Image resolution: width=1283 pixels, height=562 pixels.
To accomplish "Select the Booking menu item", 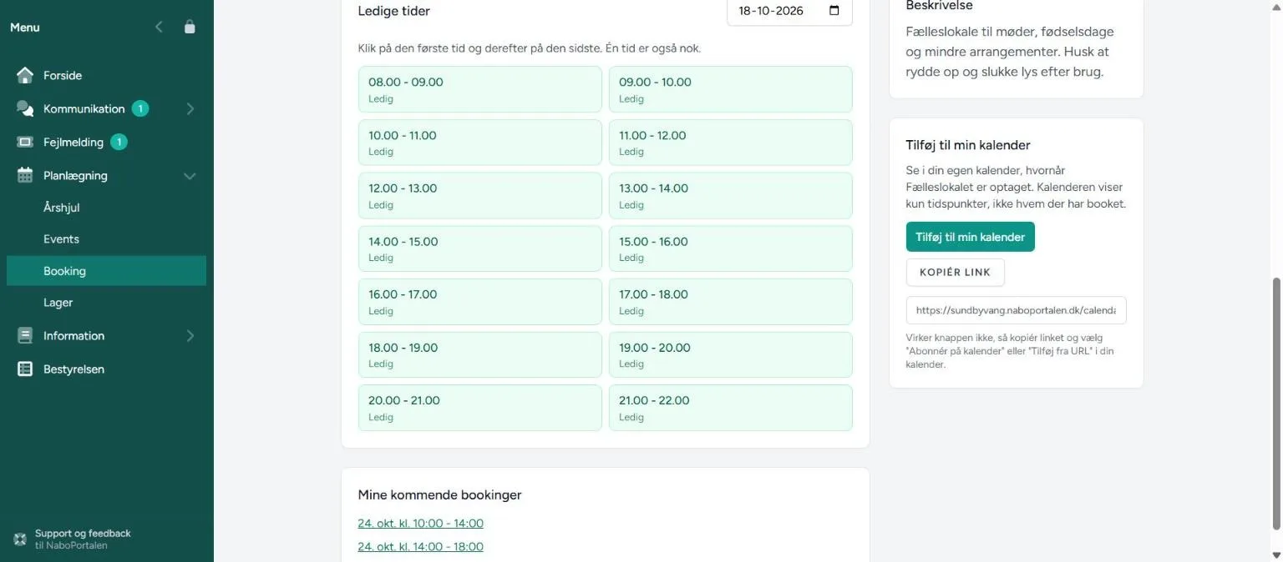I will pyautogui.click(x=107, y=271).
